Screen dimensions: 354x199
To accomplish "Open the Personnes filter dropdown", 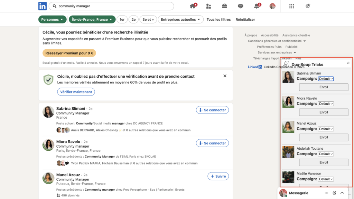I will [52, 19].
